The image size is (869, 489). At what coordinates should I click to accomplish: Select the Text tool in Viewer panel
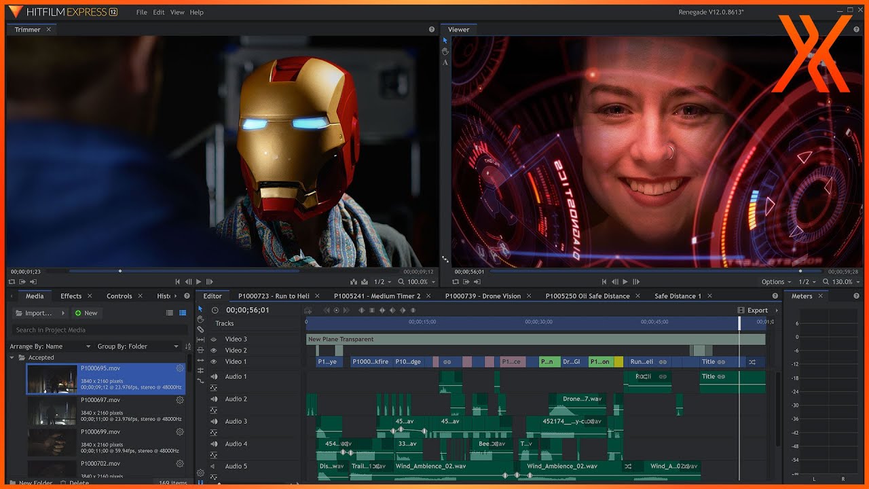445,62
